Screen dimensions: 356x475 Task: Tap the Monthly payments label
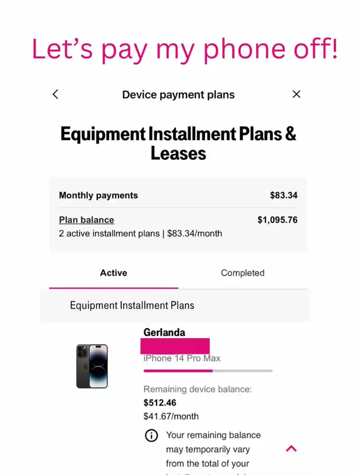pyautogui.click(x=98, y=195)
